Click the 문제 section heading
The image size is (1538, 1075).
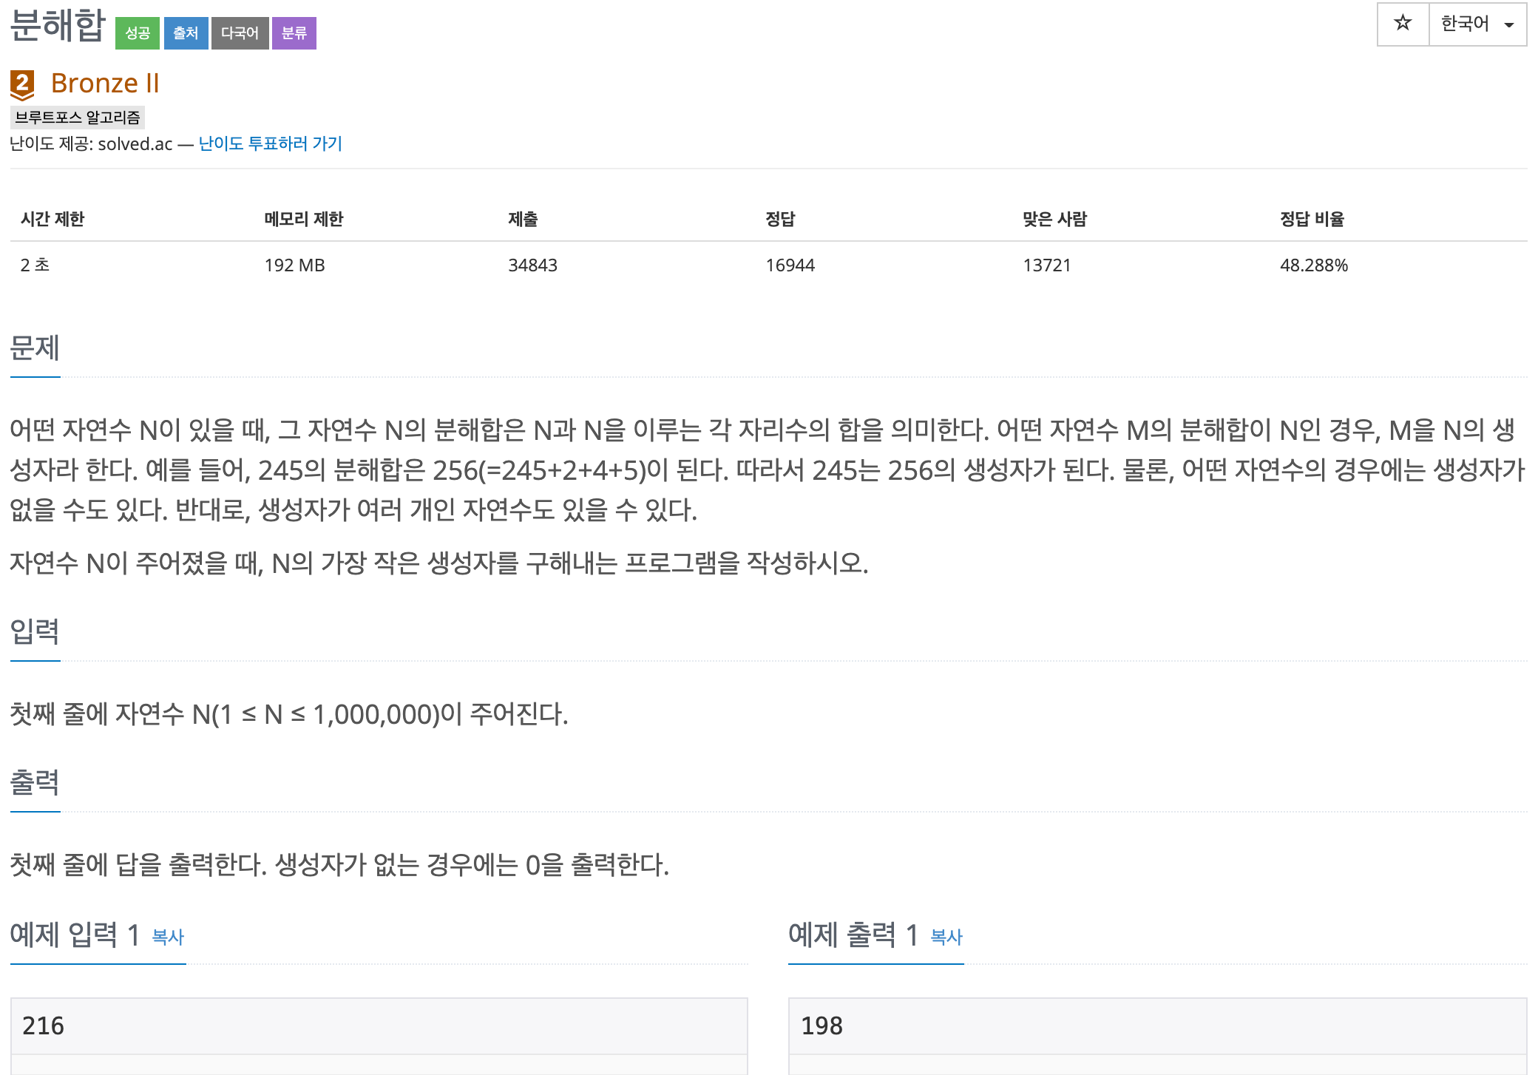[x=35, y=347]
